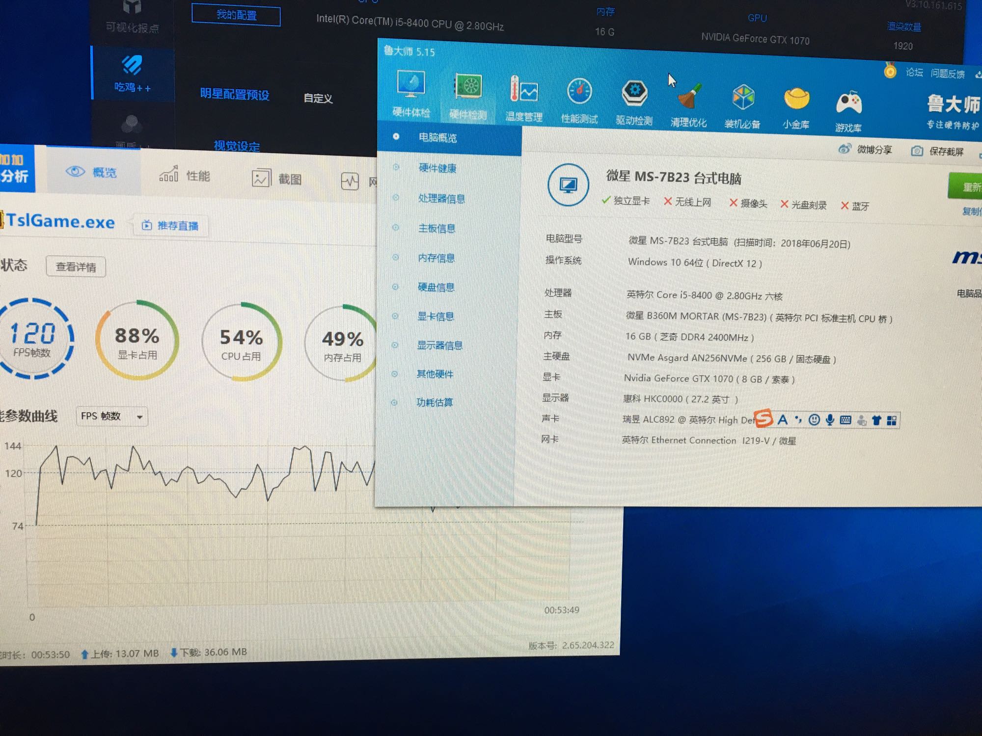Click 保存截屏 save screenshot
The height and width of the screenshot is (736, 982).
tap(946, 152)
